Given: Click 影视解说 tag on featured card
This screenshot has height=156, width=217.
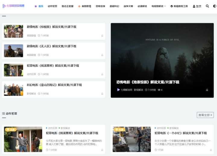Looking at the screenshot, I should click(x=138, y=90).
